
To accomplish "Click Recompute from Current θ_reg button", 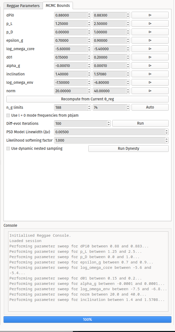I will 87,99.
